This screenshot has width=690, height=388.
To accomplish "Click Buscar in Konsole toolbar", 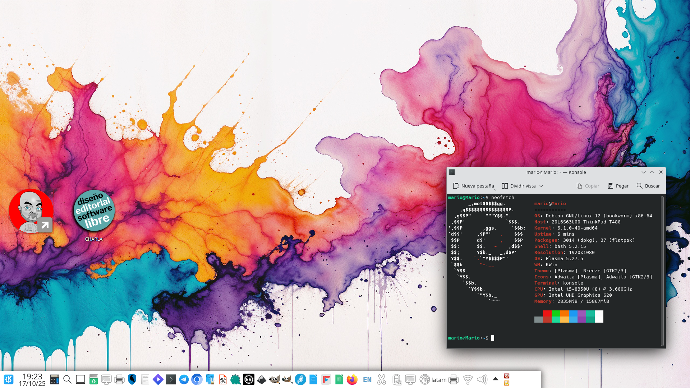I will 648,186.
